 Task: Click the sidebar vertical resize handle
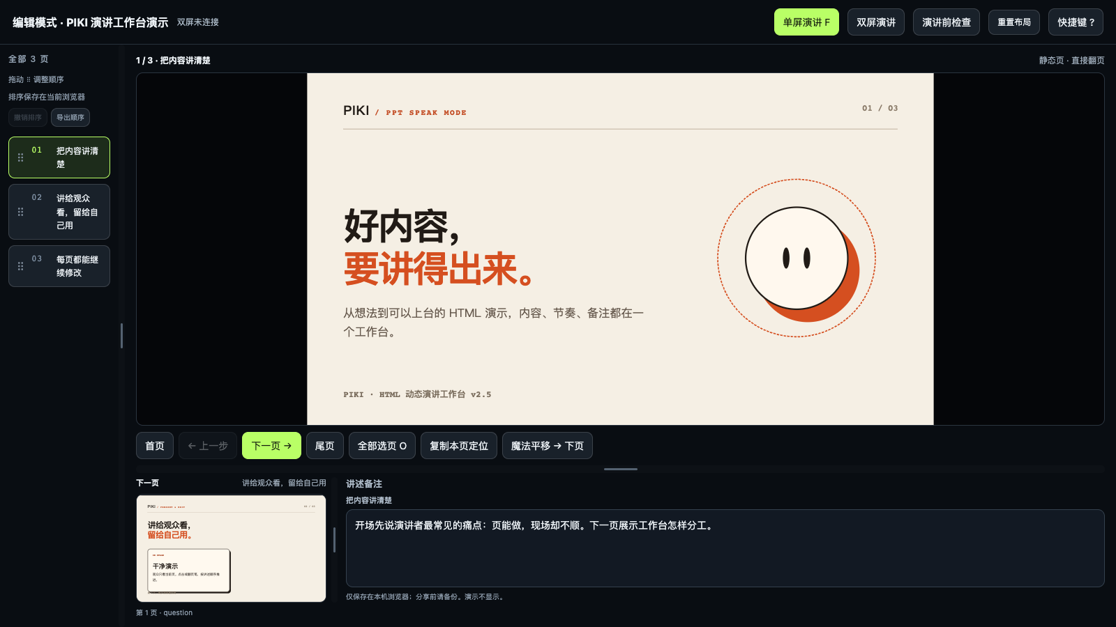(x=122, y=336)
